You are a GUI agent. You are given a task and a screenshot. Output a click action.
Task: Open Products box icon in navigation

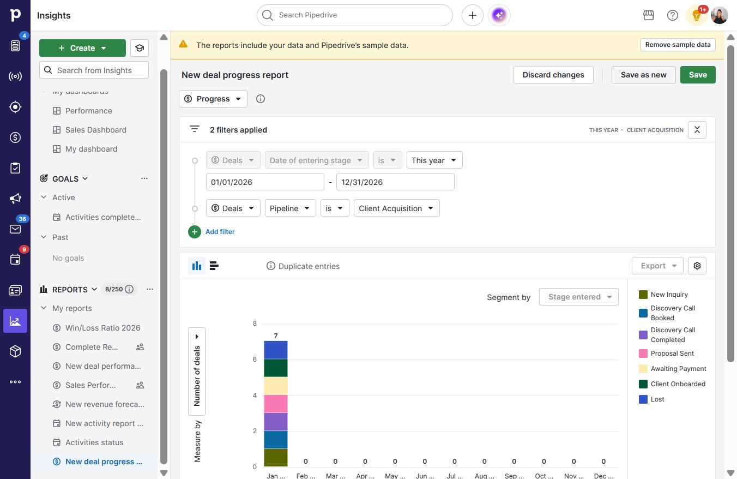point(15,351)
